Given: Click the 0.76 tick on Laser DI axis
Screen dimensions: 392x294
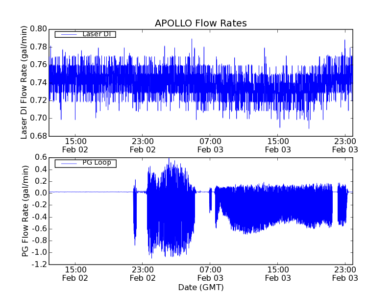Looking at the screenshot, I should (39, 65).
